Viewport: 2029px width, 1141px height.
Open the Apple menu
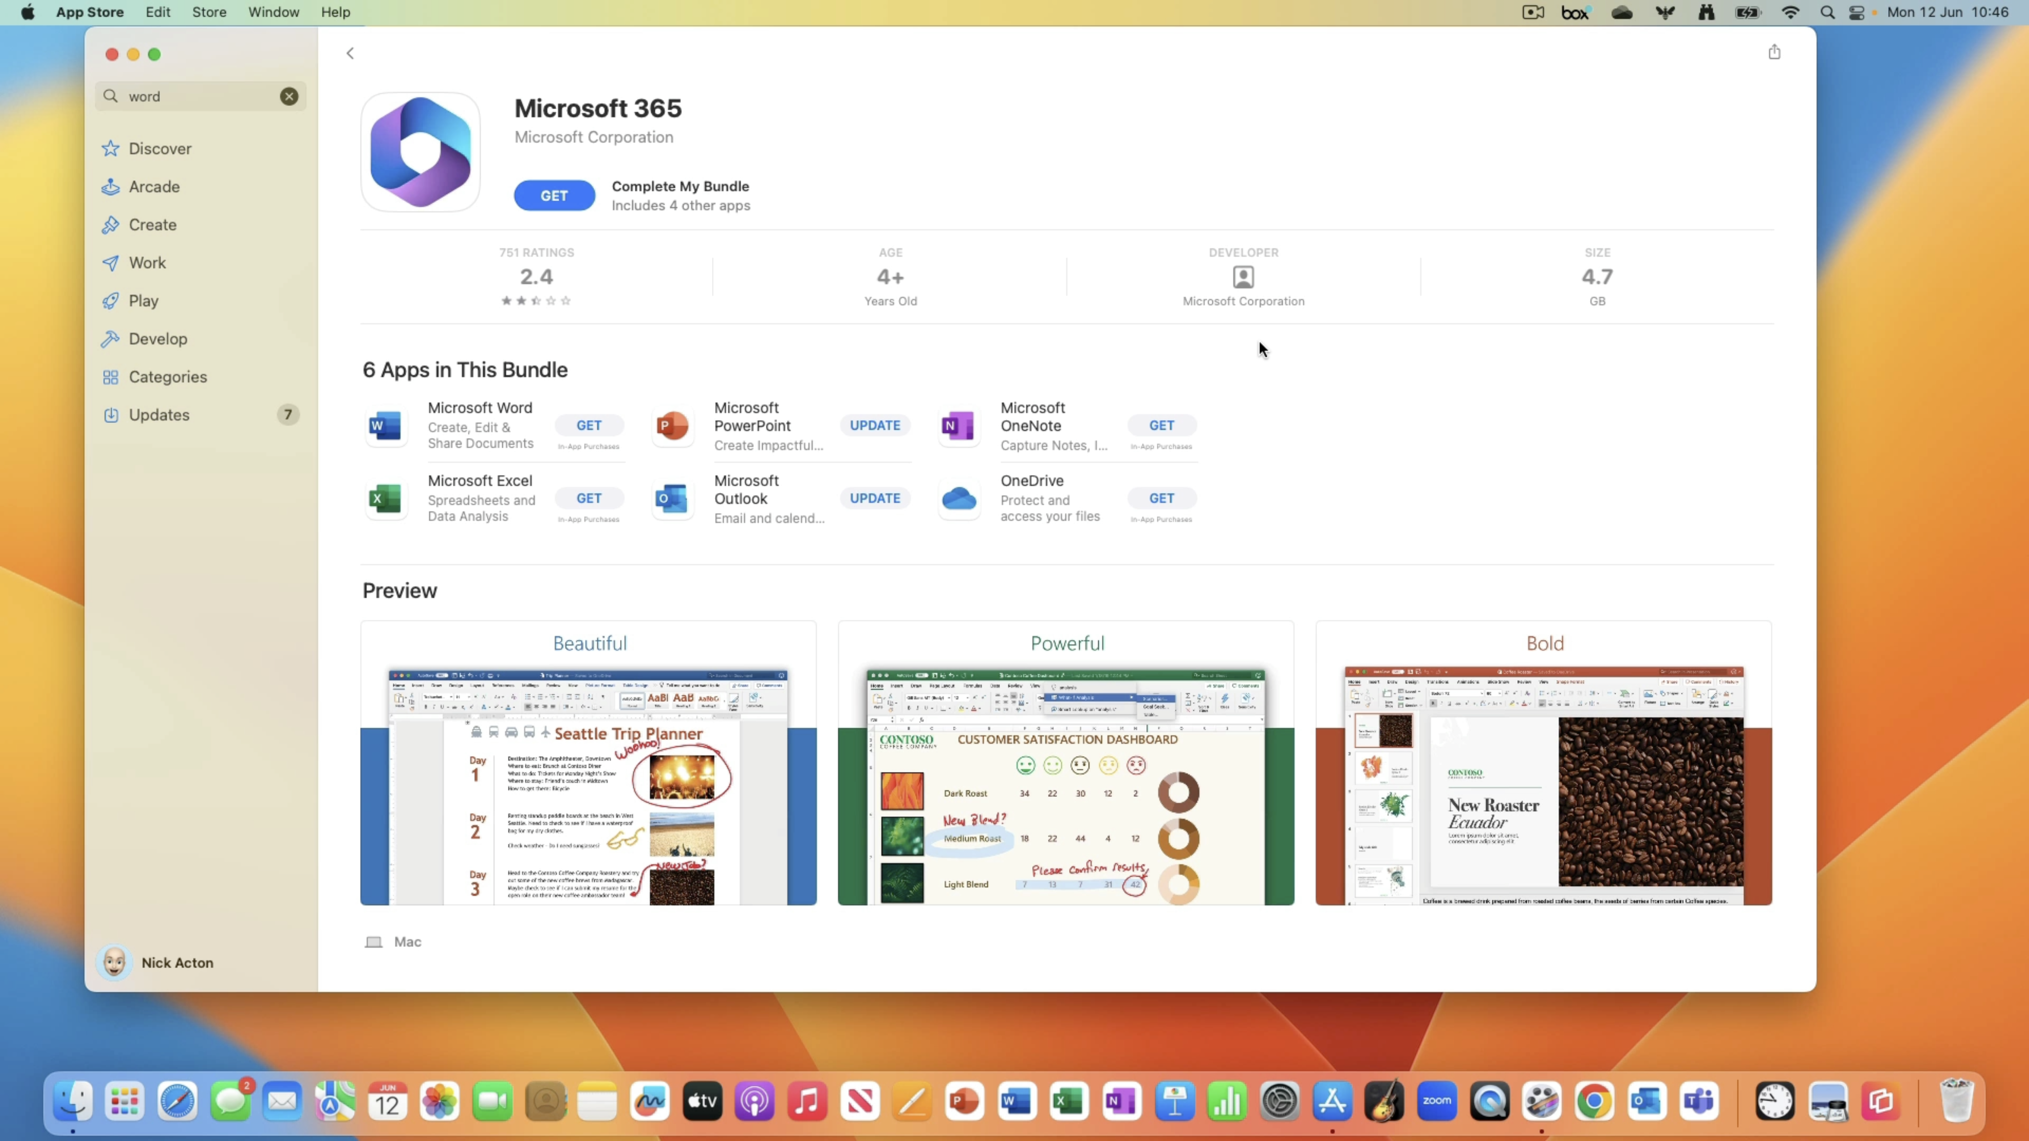click(28, 12)
